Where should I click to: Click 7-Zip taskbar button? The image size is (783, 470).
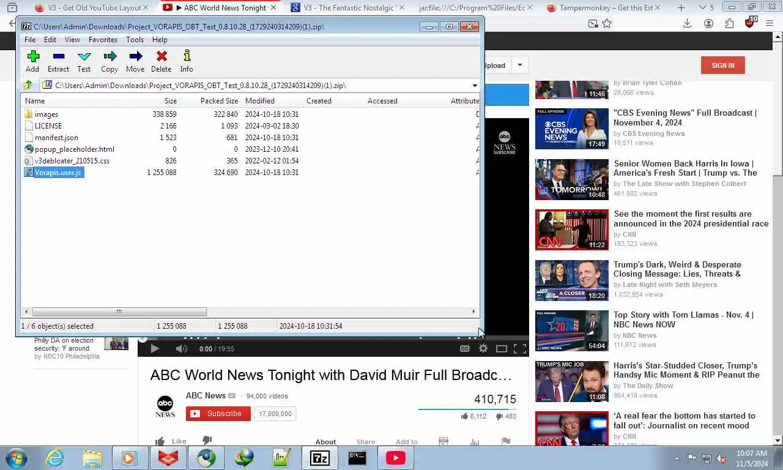point(319,458)
